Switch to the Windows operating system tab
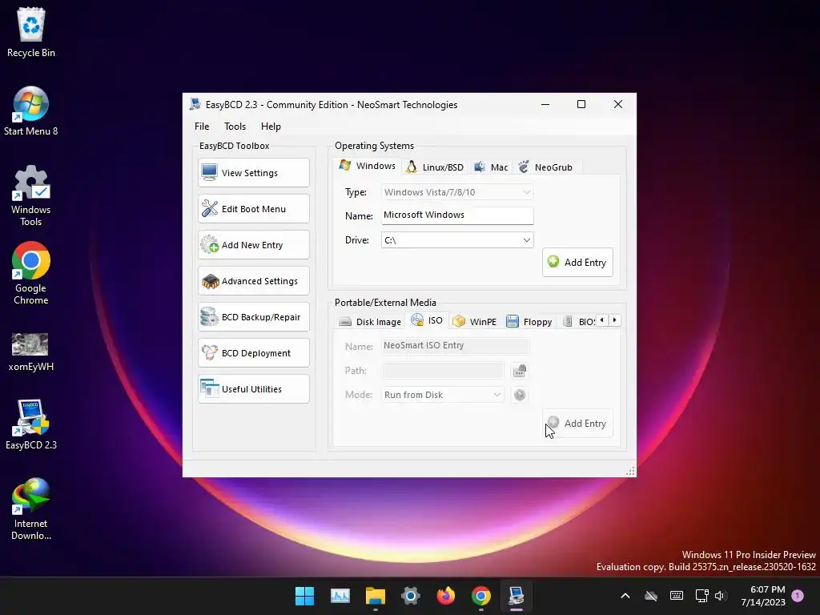 (367, 166)
